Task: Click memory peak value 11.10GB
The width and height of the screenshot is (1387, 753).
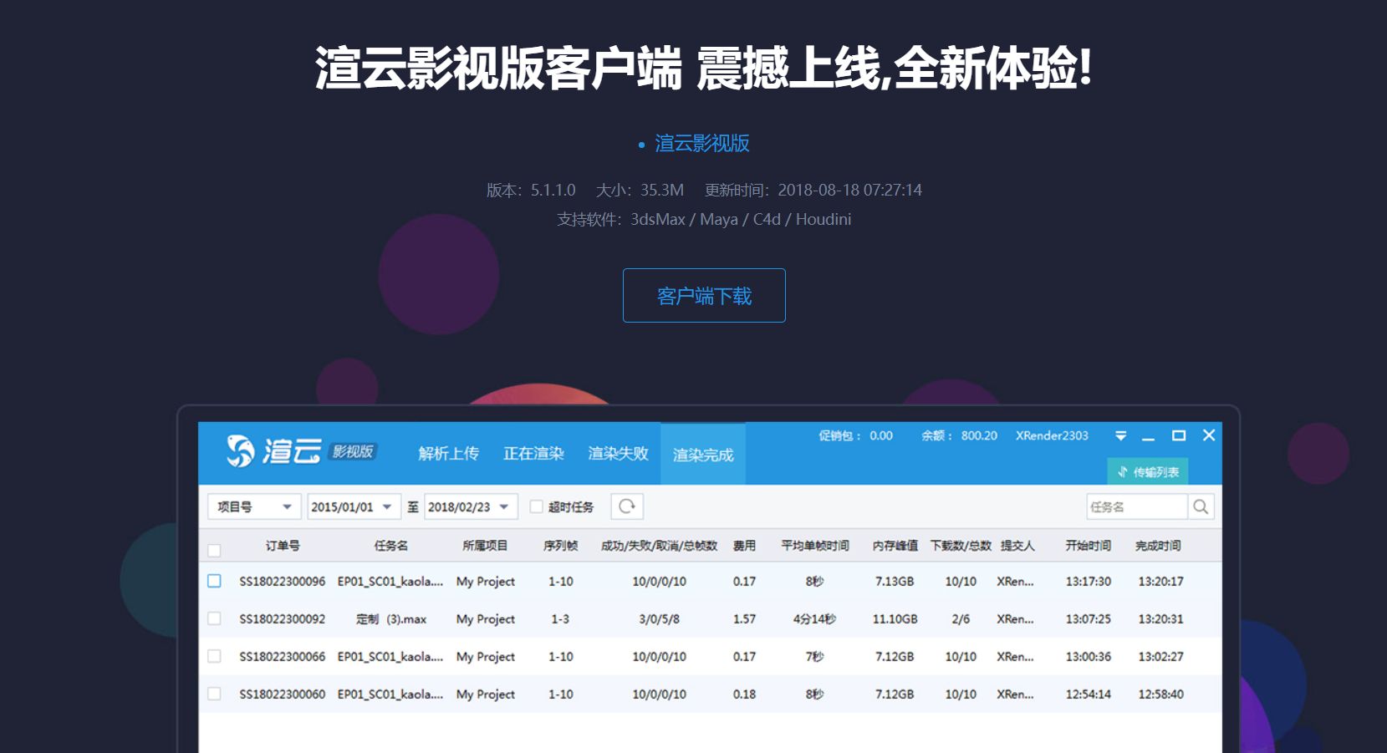Action: (895, 618)
